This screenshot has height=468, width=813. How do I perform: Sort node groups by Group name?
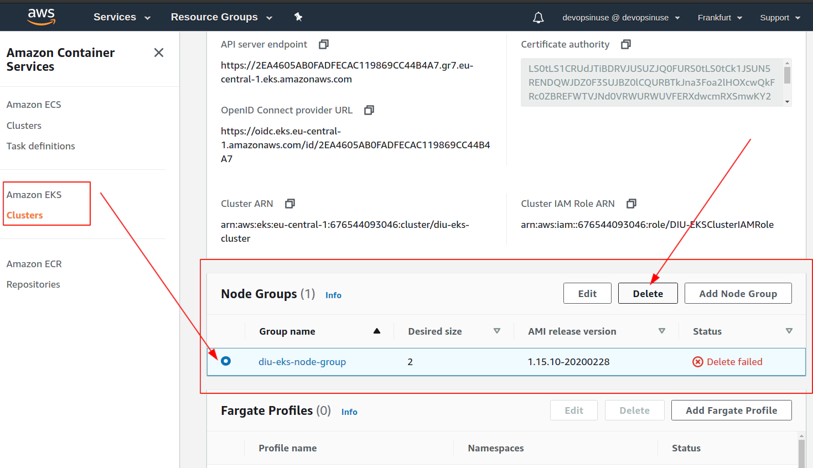(x=377, y=331)
